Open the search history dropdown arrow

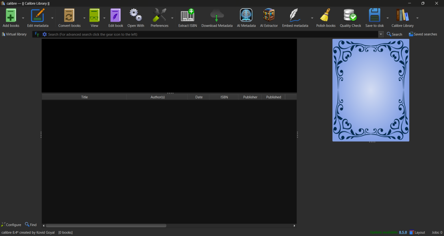[381, 34]
